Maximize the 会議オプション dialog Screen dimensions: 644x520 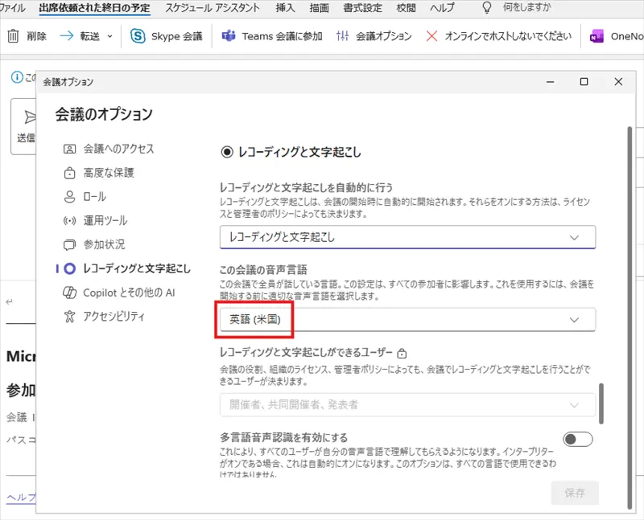coord(584,82)
